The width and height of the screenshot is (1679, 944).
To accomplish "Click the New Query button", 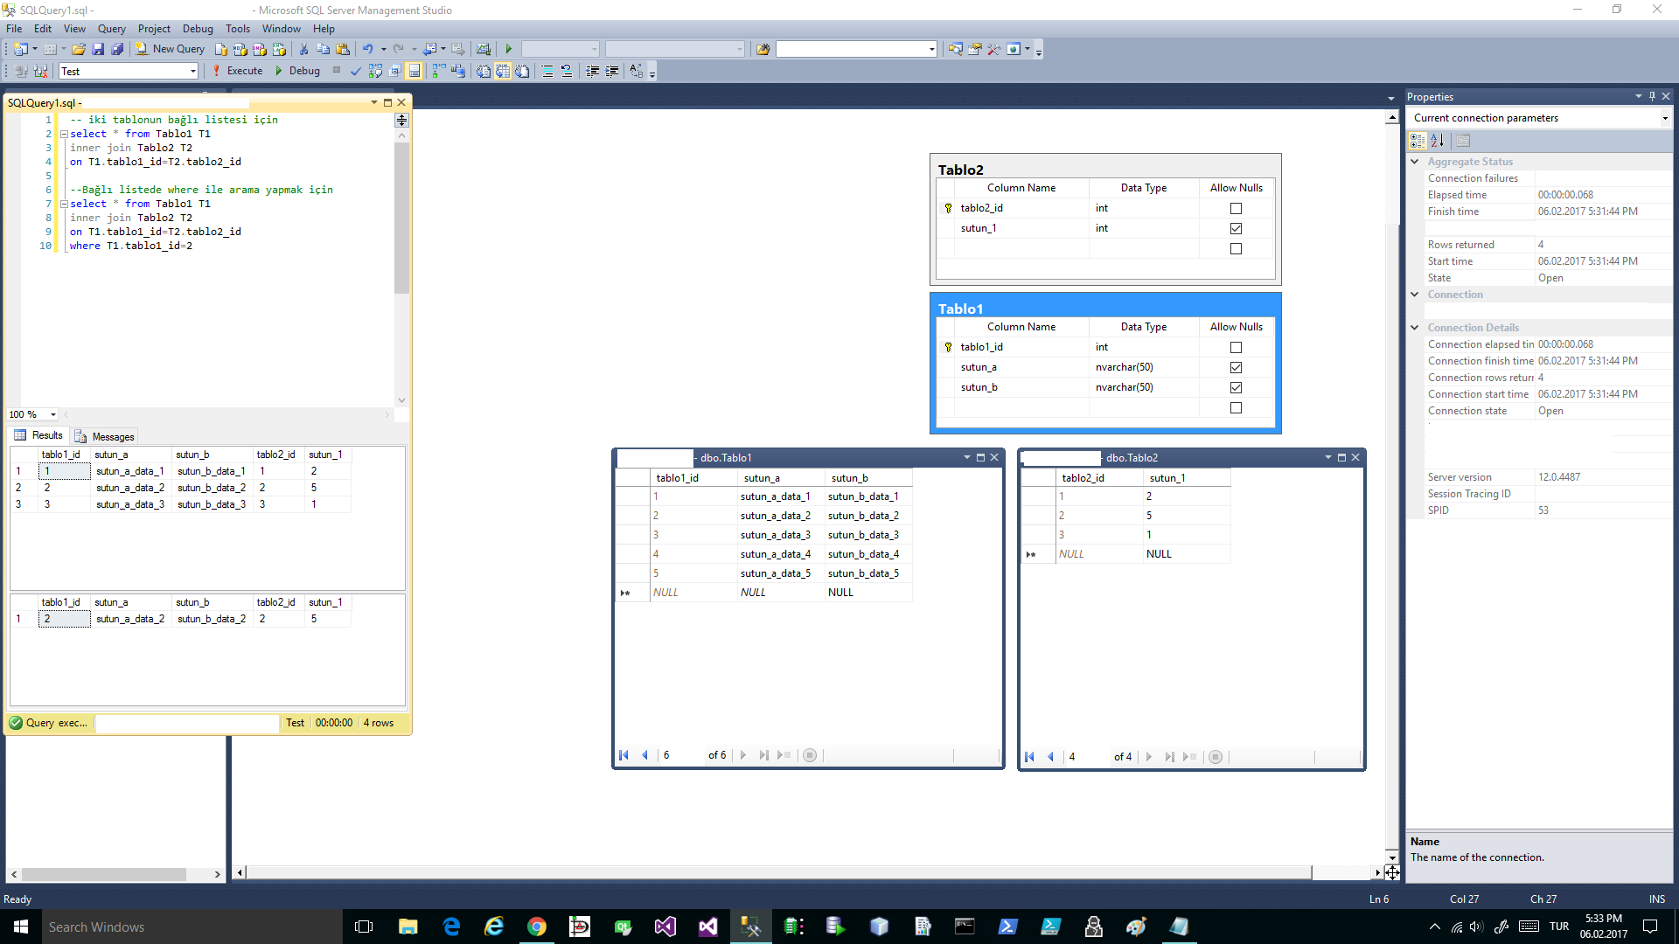I will coord(171,49).
